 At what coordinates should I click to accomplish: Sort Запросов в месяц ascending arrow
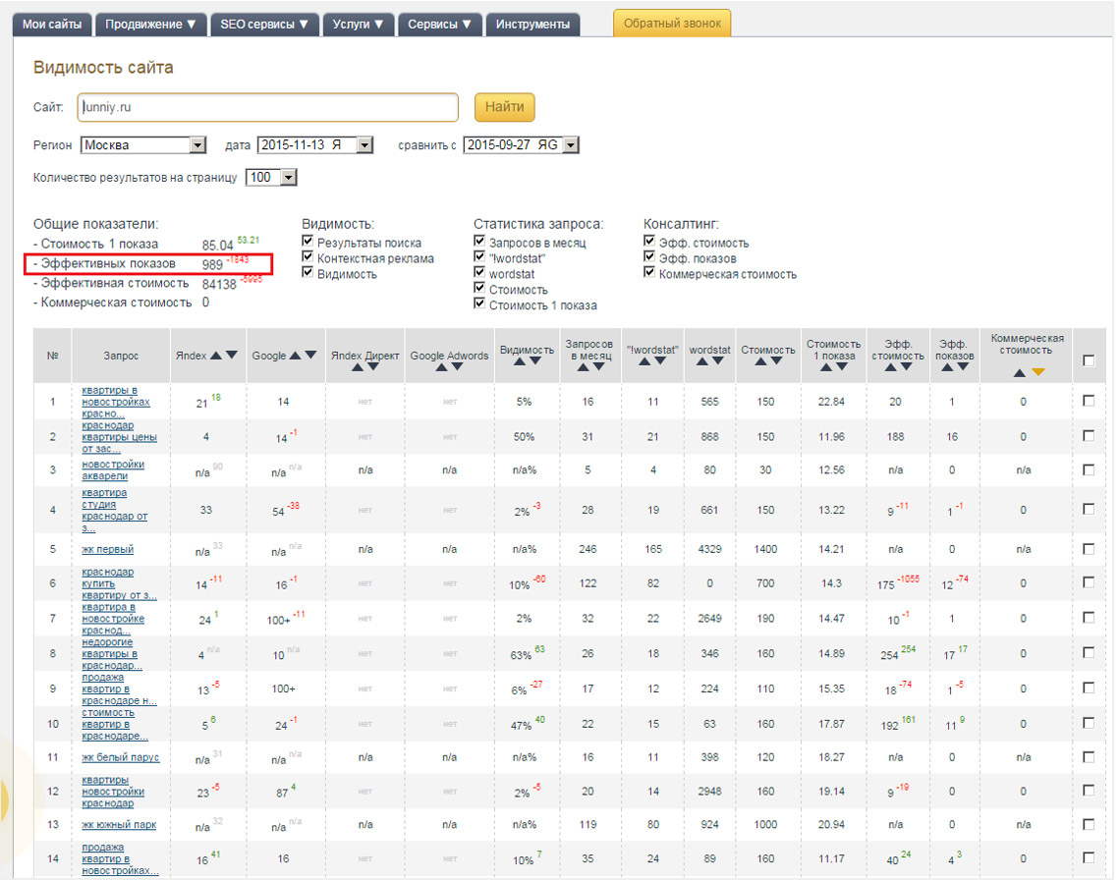pos(583,367)
